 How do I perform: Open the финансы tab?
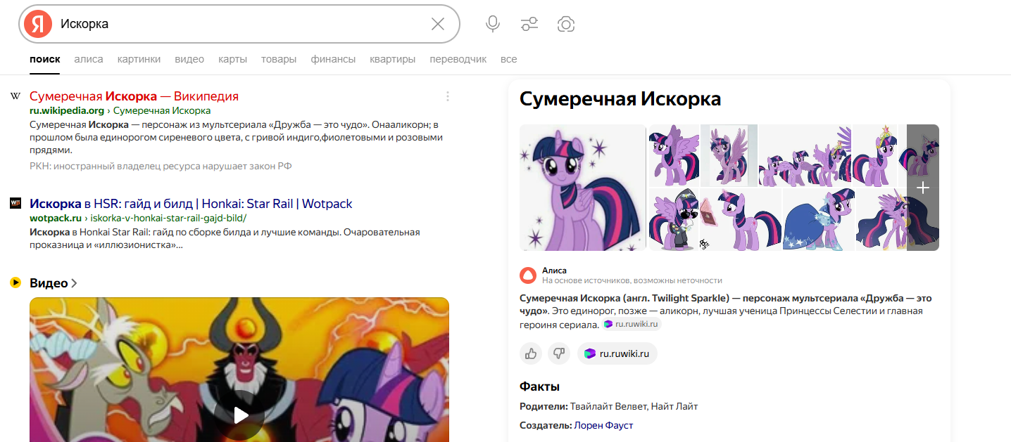pos(333,59)
